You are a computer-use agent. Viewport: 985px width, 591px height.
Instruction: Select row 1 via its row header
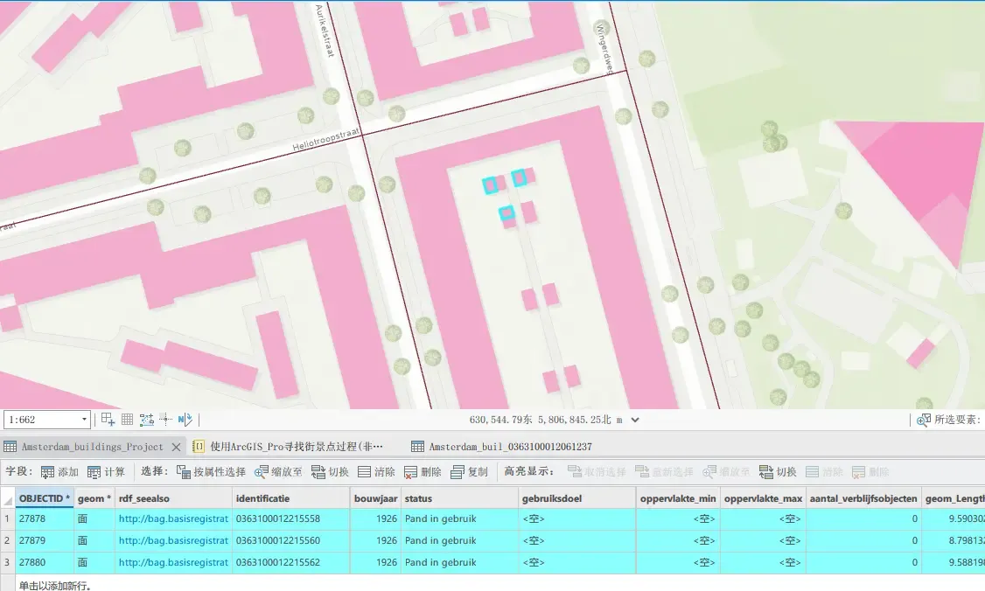point(8,518)
